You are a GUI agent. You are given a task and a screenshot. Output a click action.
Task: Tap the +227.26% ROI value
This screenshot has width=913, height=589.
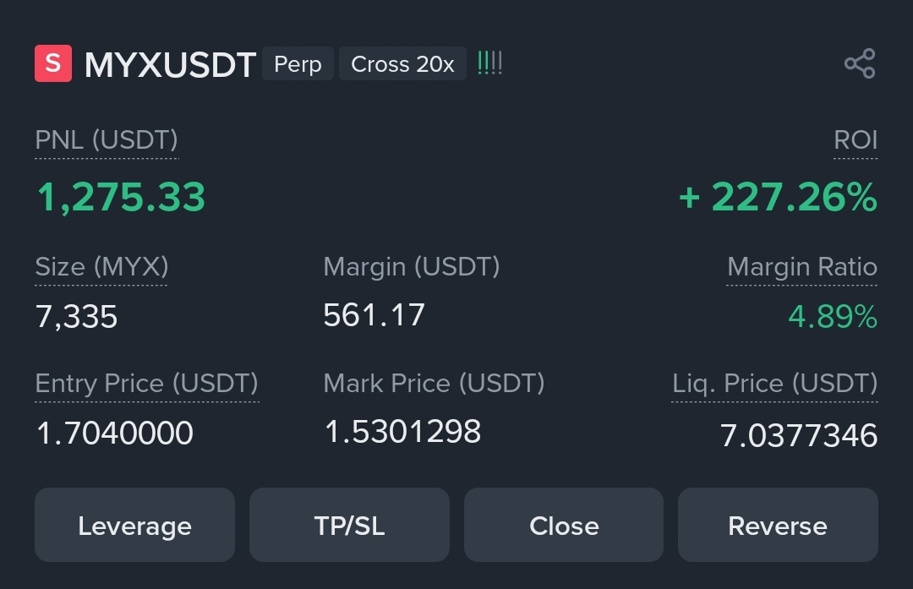coord(779,197)
